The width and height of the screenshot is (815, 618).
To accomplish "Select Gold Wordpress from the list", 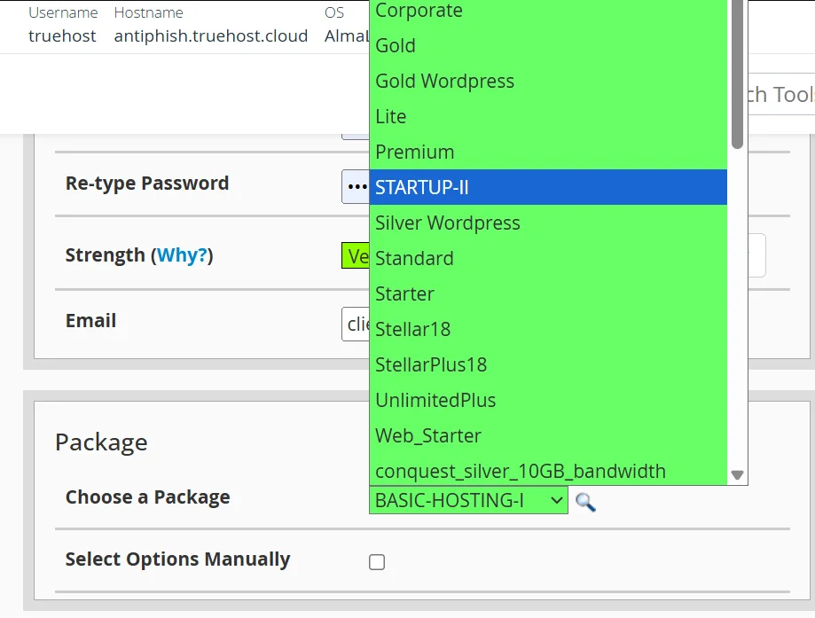I will (x=547, y=81).
